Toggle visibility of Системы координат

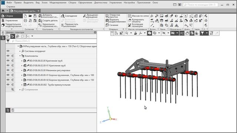click(8, 51)
